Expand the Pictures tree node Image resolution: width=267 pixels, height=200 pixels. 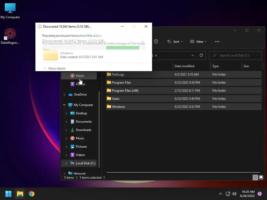66,147
